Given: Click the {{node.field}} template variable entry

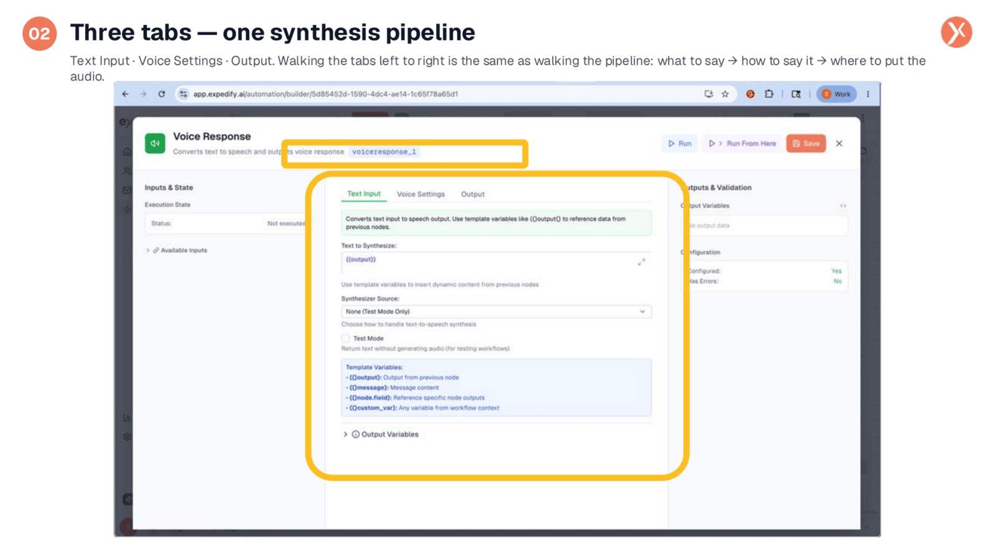Looking at the screenshot, I should click(x=417, y=398).
